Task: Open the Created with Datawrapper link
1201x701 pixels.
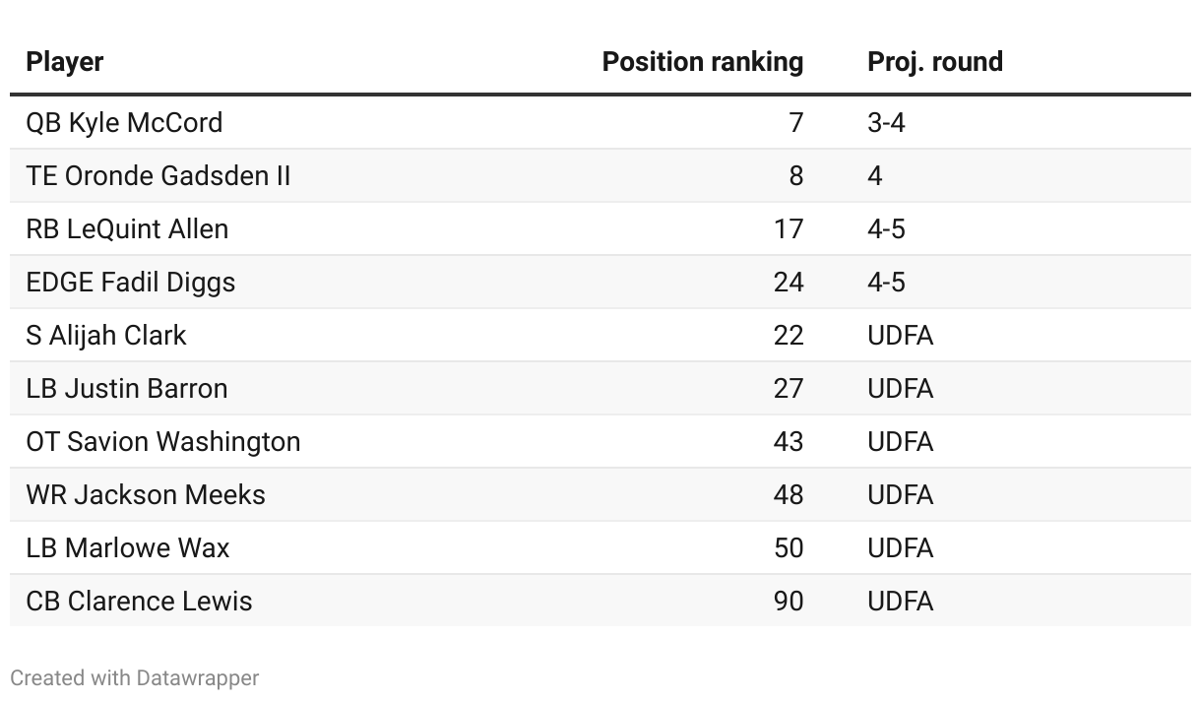Action: [x=135, y=678]
